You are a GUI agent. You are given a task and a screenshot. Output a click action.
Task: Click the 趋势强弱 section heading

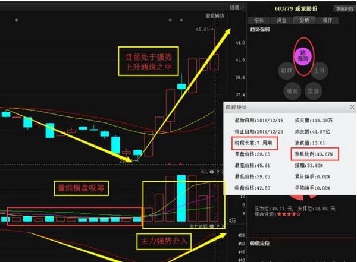point(260,30)
